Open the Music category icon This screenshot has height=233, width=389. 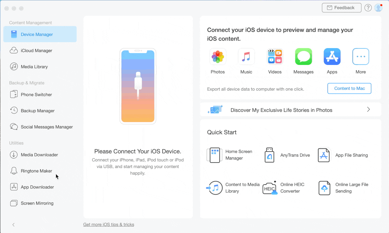click(x=246, y=57)
